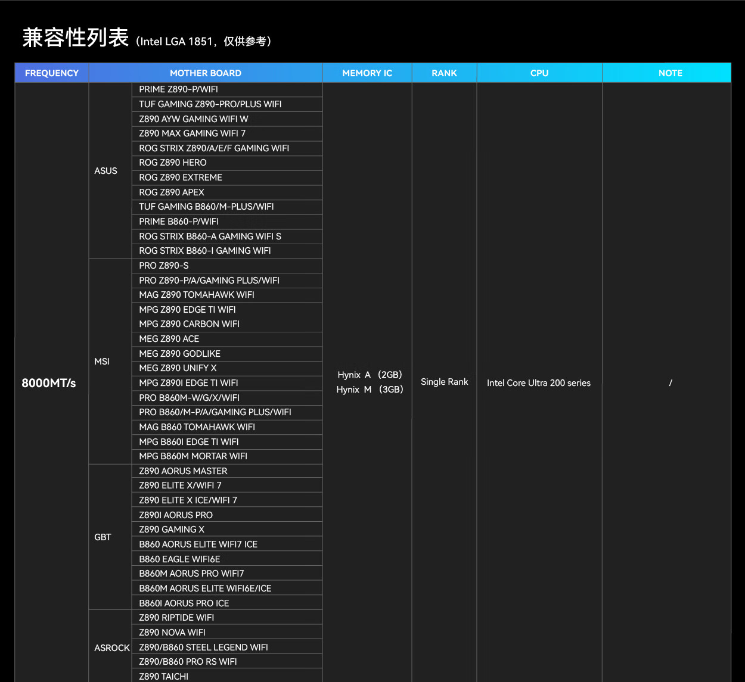
Task: Select the Z890 GAMING X row
Action: point(227,530)
